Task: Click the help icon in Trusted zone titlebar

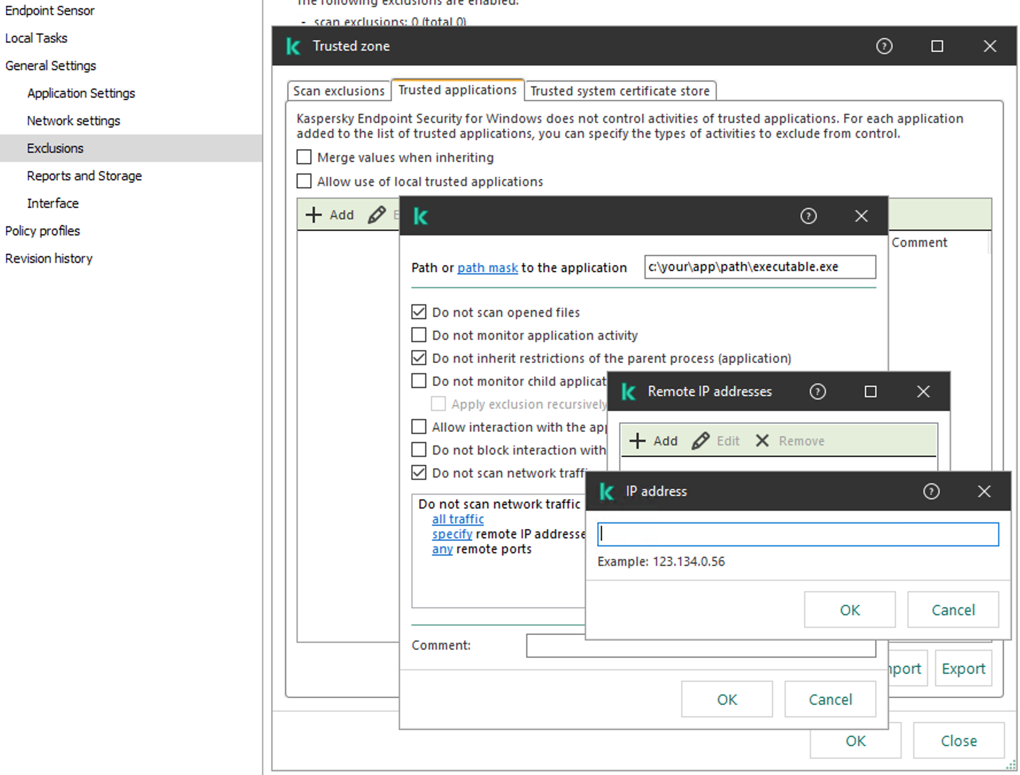Action: (x=884, y=46)
